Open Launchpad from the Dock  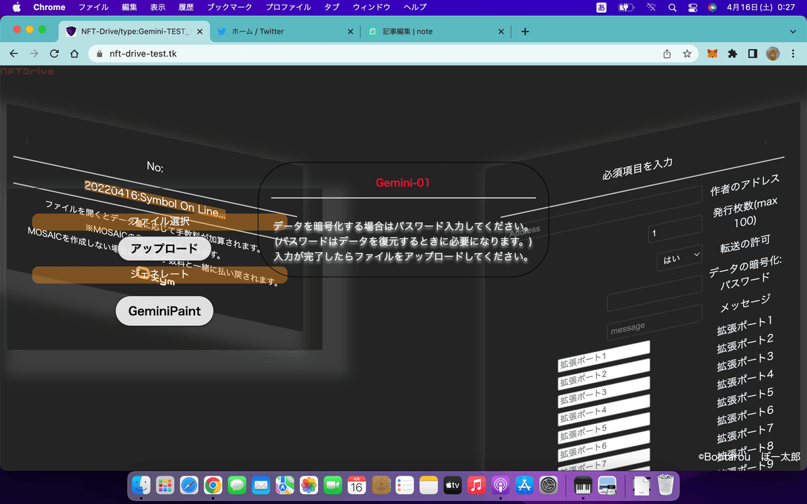click(x=165, y=485)
